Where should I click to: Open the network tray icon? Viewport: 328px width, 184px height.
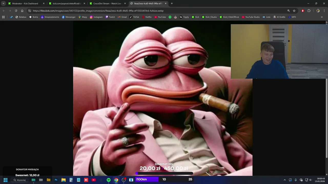point(306,180)
